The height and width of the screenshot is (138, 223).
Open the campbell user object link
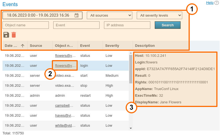tap(64, 106)
